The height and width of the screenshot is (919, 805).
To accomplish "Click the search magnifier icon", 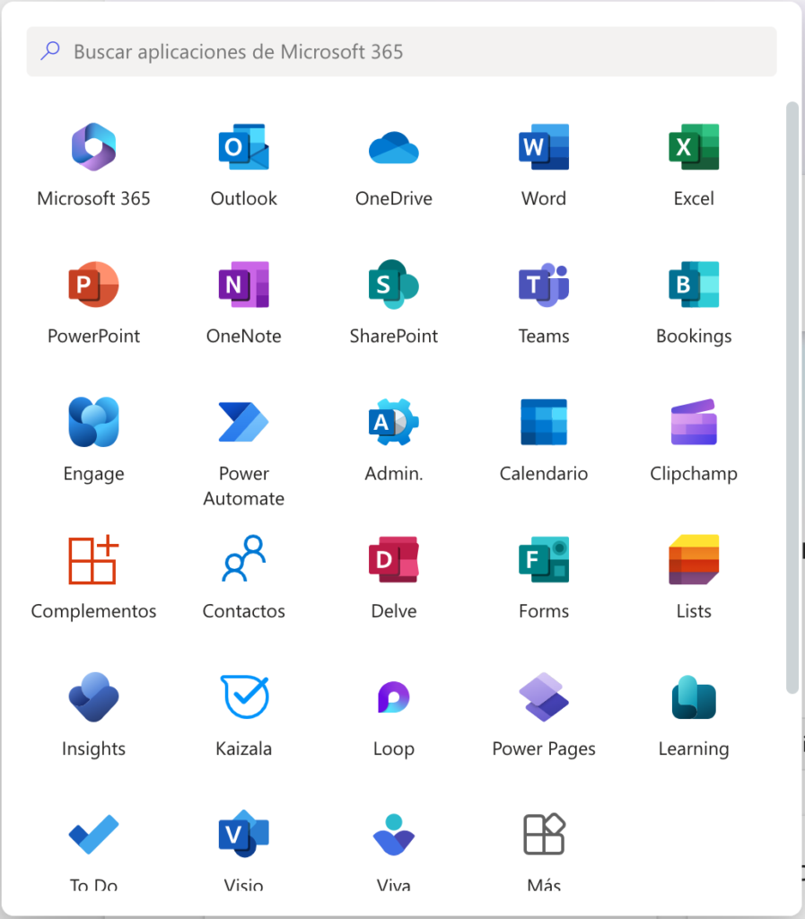I will pyautogui.click(x=50, y=51).
